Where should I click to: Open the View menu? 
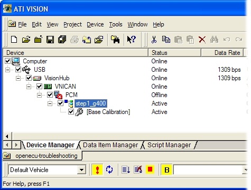coord(52,24)
